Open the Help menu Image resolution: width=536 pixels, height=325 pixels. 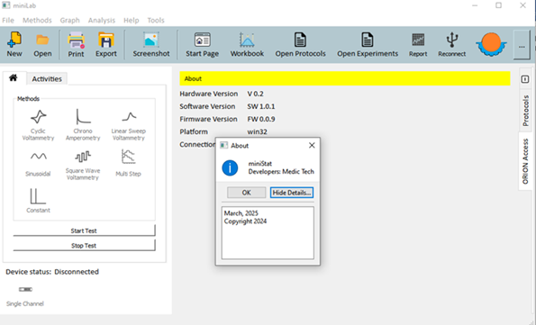(x=132, y=20)
